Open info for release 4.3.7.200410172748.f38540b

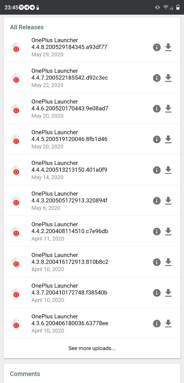157,293
